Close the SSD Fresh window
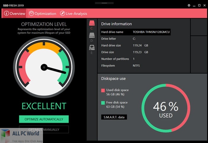 click(x=204, y=5)
